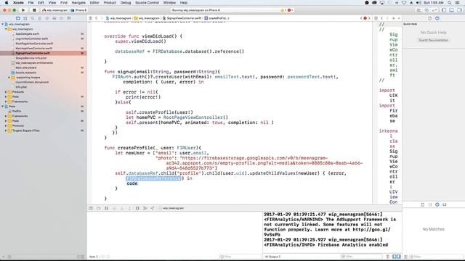Click Simulate Location arrow icon
This screenshot has width=465, height=261.
coord(153,208)
